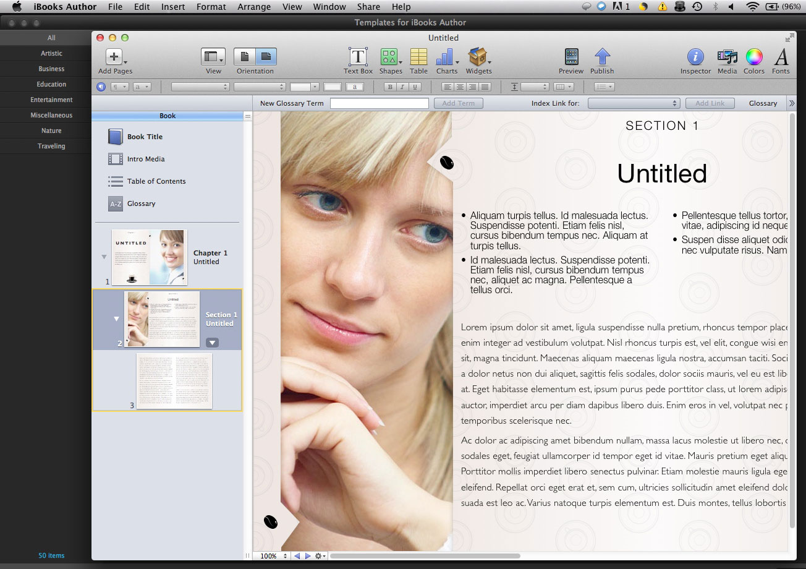This screenshot has width=806, height=569.
Task: Open the Colors panel
Action: point(754,61)
